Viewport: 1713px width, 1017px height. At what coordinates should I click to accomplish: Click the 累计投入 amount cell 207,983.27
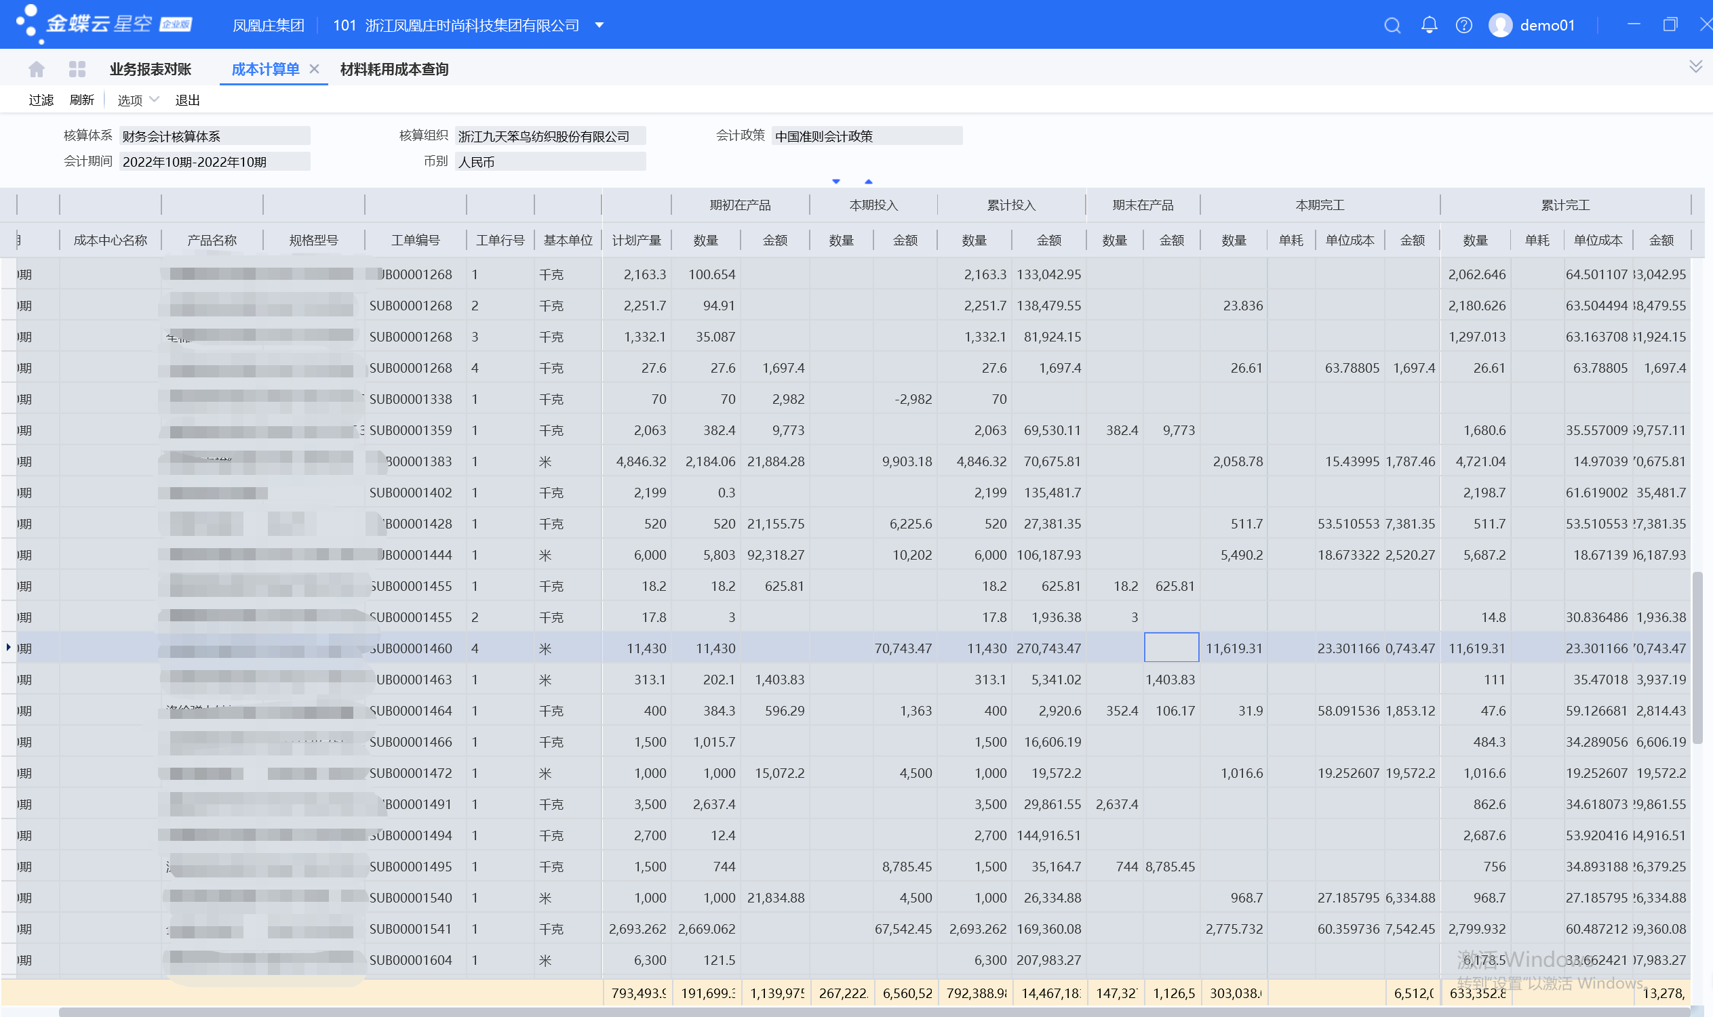(x=1048, y=960)
